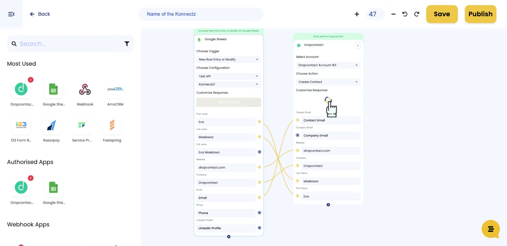Screen dimensions: 507x246
Task: Toggle the Linkedin Profile output connector
Action: pos(260,228)
